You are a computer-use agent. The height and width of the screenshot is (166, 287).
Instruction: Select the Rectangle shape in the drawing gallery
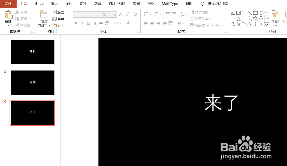pos(255,13)
